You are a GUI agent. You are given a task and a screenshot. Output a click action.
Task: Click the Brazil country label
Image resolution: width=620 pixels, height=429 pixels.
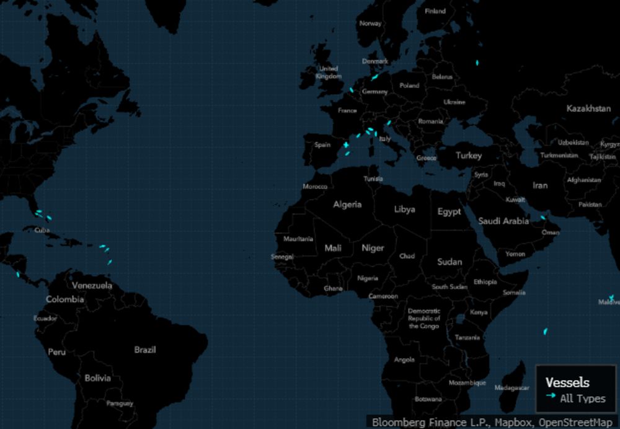point(145,350)
